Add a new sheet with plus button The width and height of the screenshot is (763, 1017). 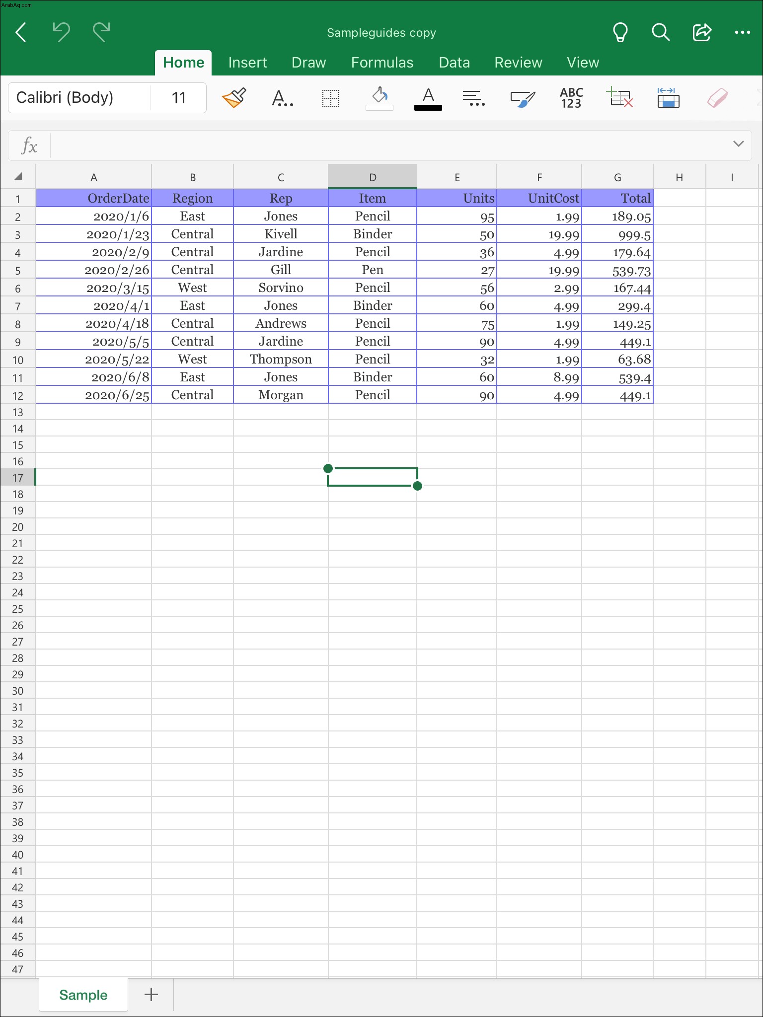pos(151,994)
